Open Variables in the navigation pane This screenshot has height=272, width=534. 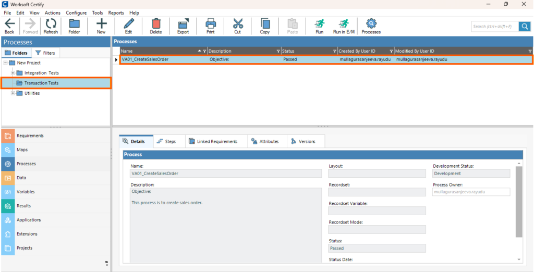pos(55,192)
